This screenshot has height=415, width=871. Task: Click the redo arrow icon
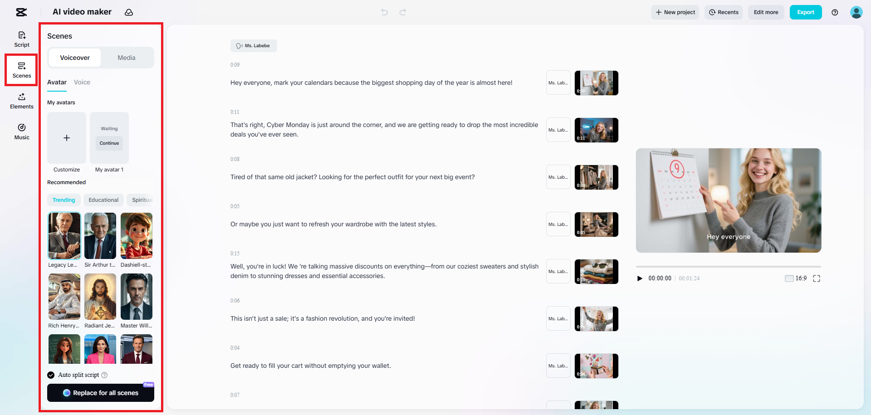[403, 12]
